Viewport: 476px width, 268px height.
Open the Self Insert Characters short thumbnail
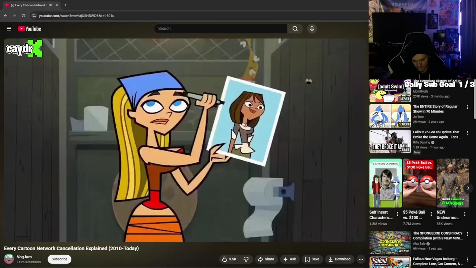[386, 183]
